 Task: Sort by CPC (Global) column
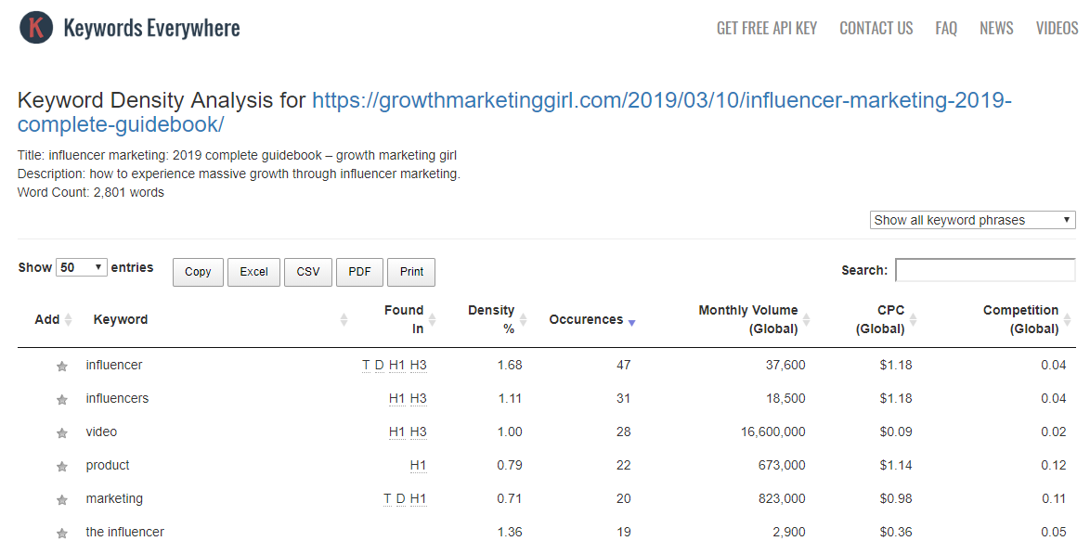[887, 320]
